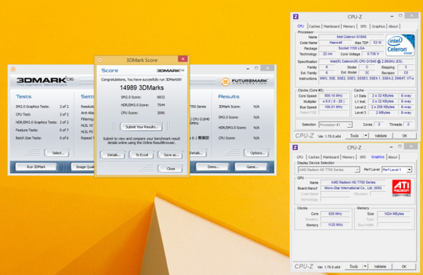This screenshot has width=423, height=275.
Task: Click OK in the bottom CPU-Z window
Action: [x=404, y=266]
